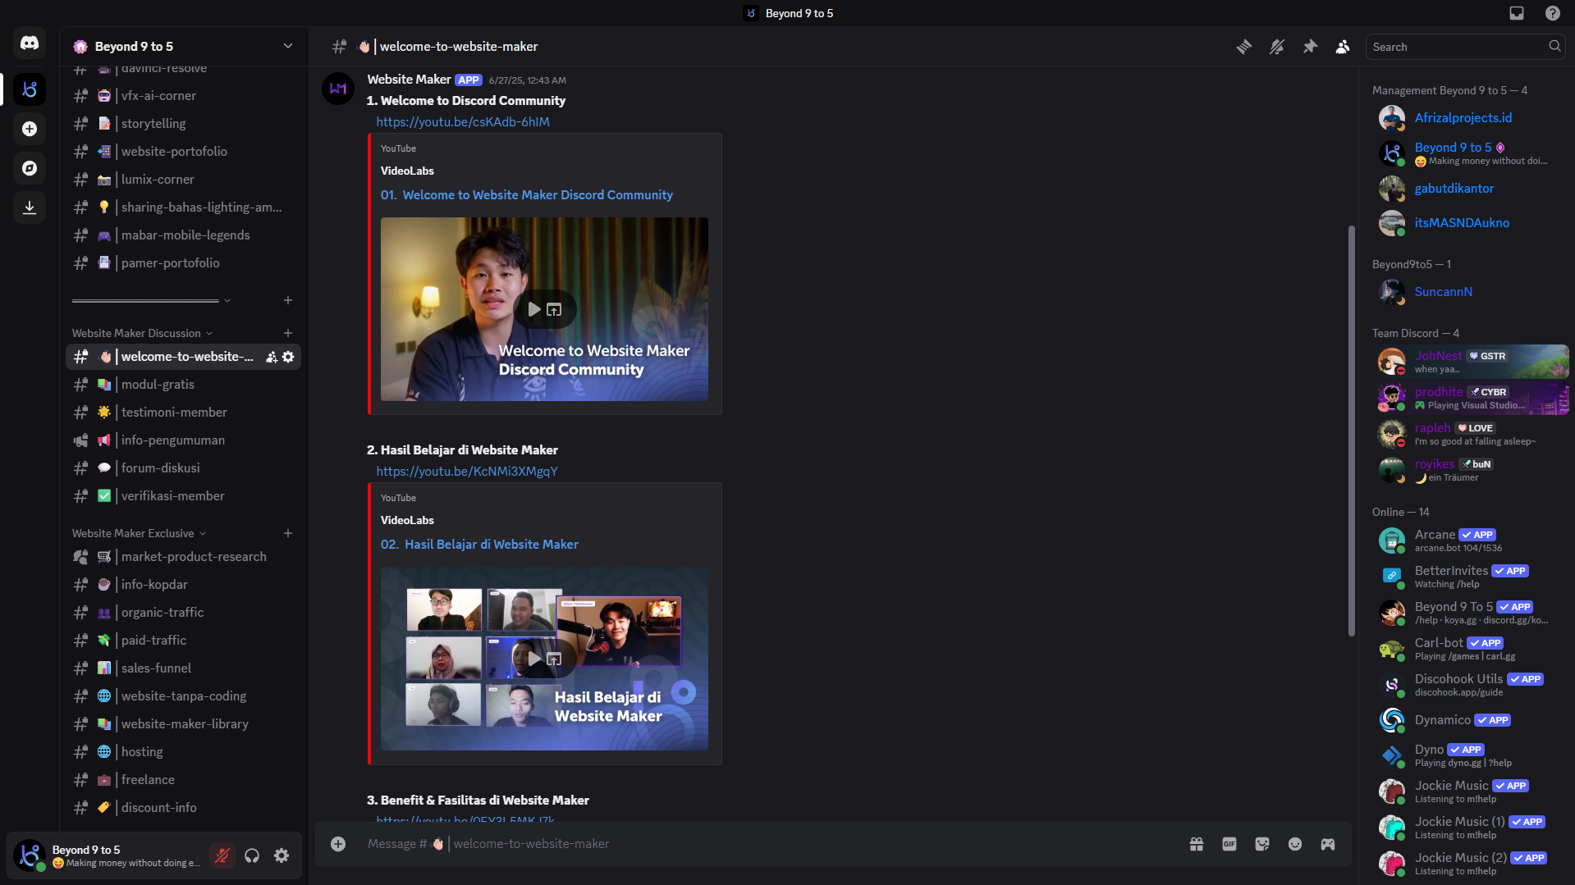Collapse the Website Maker Discussion category
1575x885 pixels.
point(142,333)
